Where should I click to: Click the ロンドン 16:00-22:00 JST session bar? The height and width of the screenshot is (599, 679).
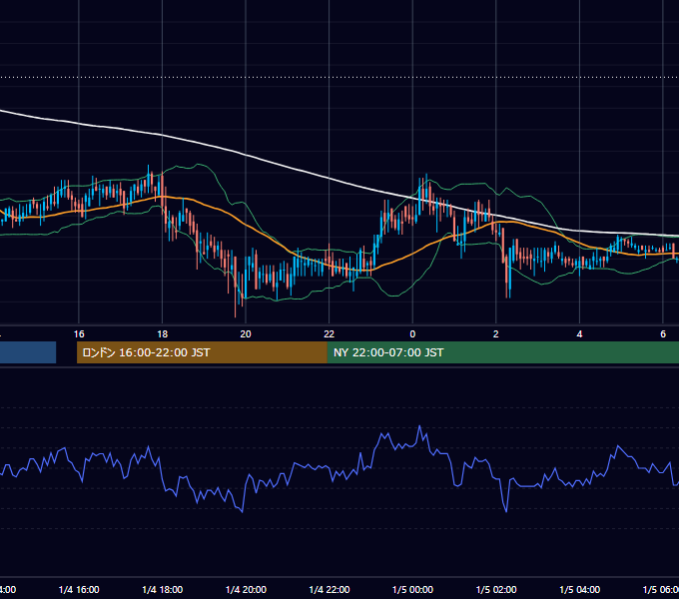(202, 352)
